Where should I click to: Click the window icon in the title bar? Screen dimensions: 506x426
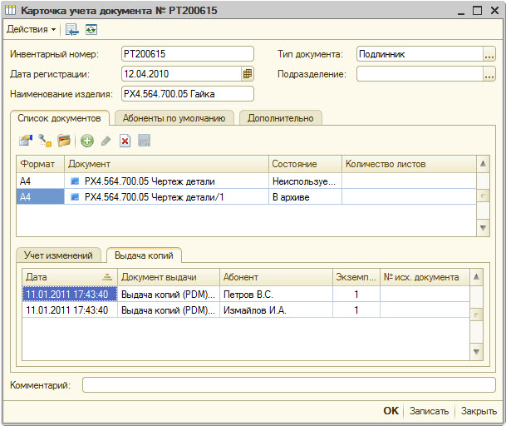[x=10, y=10]
